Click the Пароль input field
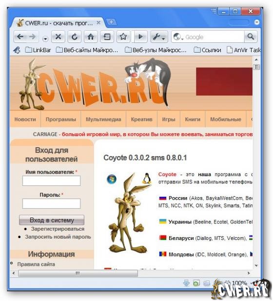This screenshot has width=273, height=301. pyautogui.click(x=51, y=203)
